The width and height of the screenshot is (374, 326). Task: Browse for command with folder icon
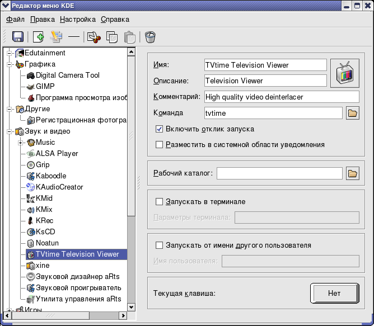point(353,113)
